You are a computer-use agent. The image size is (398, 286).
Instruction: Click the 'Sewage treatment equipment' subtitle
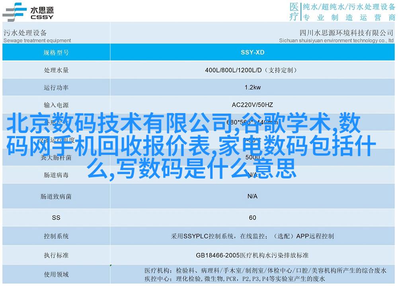click(x=37, y=40)
